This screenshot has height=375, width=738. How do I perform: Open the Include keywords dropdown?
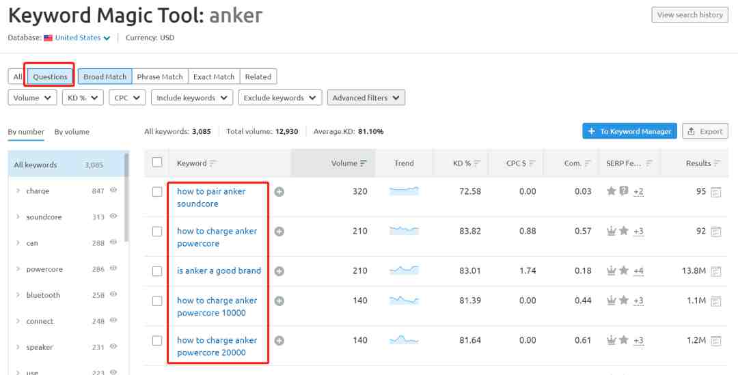(x=192, y=98)
